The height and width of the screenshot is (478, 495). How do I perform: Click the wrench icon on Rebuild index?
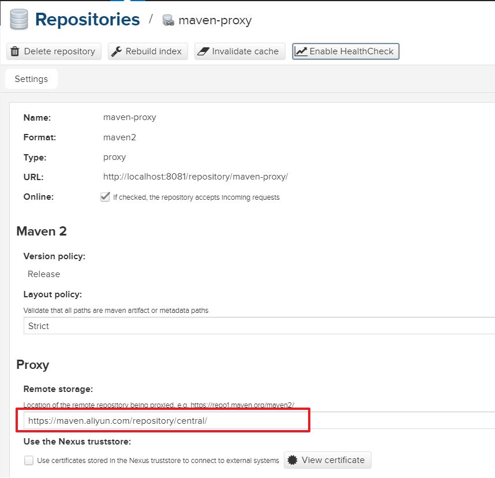117,51
